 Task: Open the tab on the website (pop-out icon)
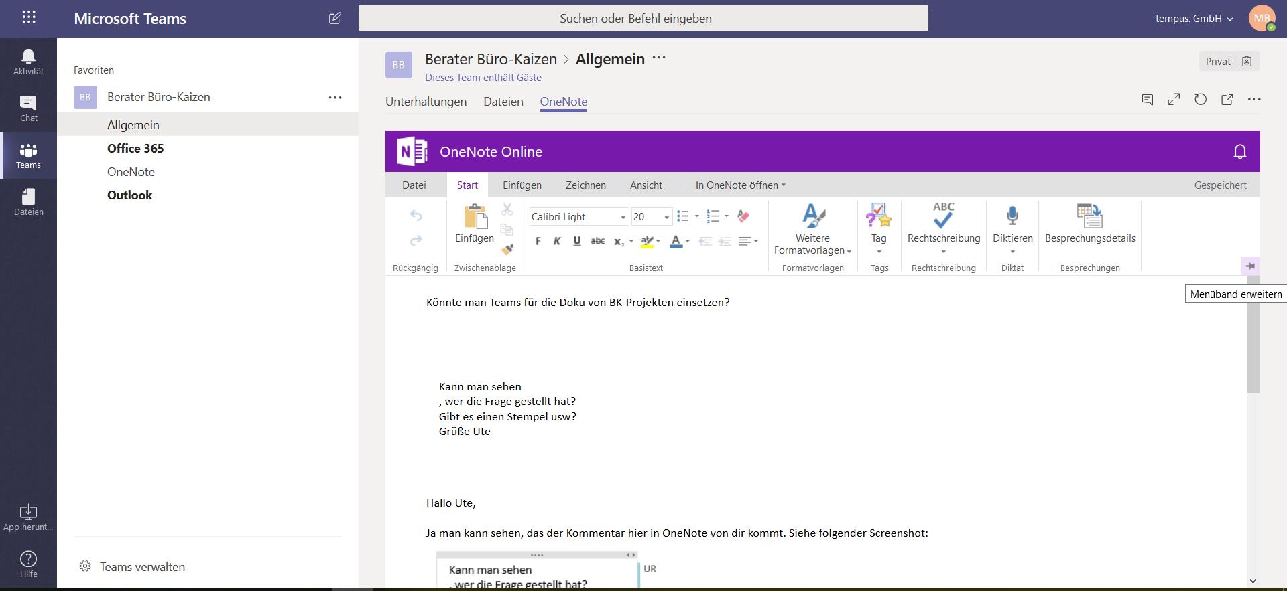point(1227,100)
